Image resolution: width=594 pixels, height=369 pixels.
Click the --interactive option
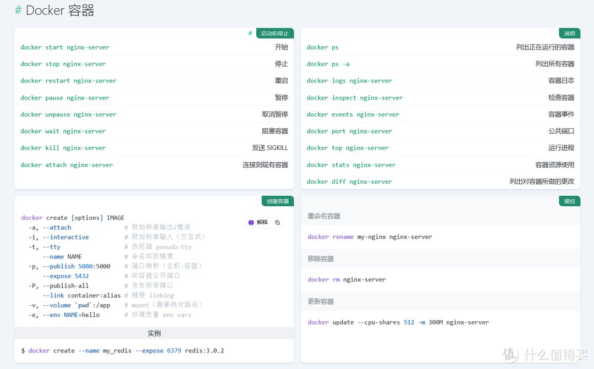[66, 237]
